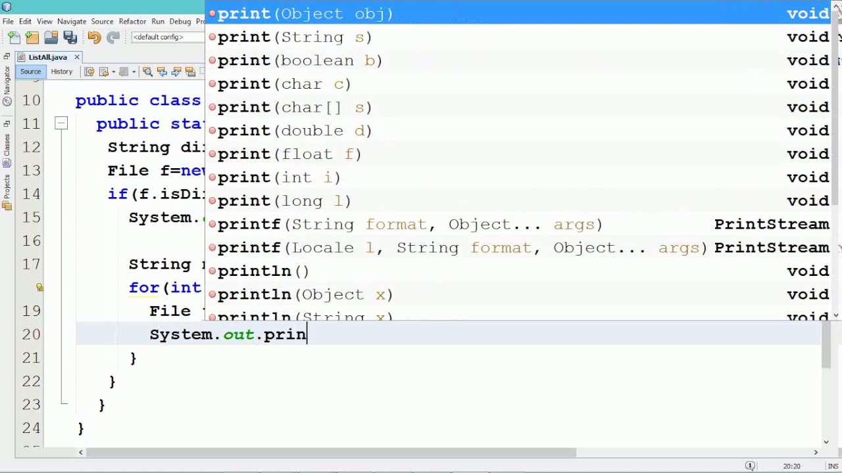Click the editor vertical scroll down arrow

coord(826,442)
